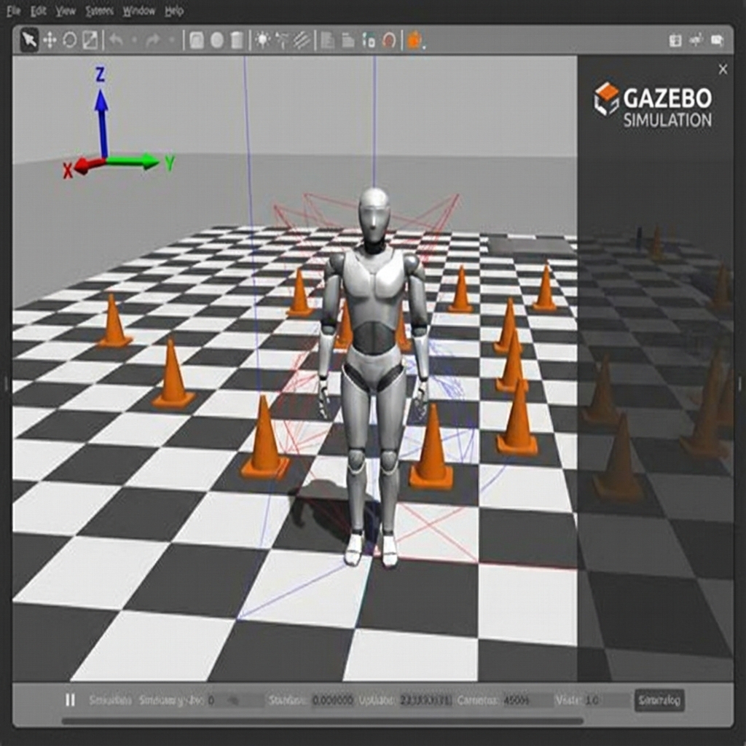Choose the rotate mode tool
Viewport: 746px width, 746px height.
coord(70,39)
